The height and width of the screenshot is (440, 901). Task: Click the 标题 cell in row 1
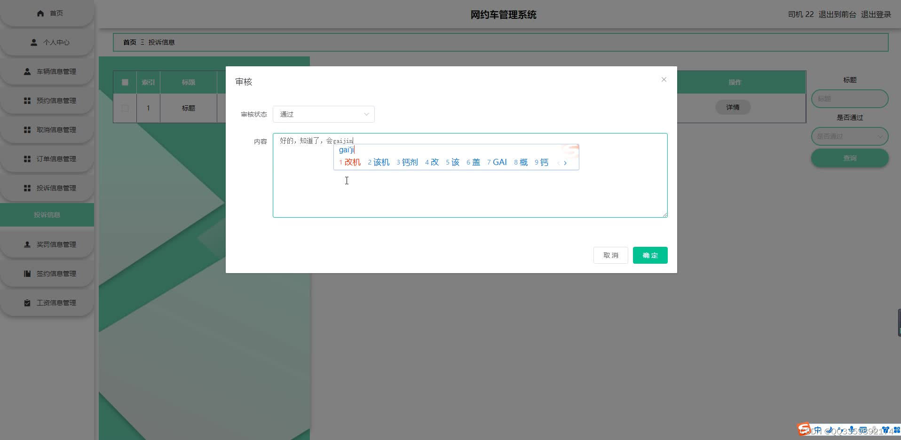click(189, 108)
